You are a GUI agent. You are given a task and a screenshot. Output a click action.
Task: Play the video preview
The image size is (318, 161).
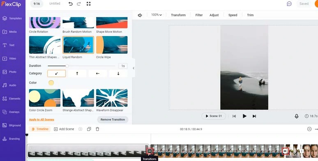(x=244, y=116)
